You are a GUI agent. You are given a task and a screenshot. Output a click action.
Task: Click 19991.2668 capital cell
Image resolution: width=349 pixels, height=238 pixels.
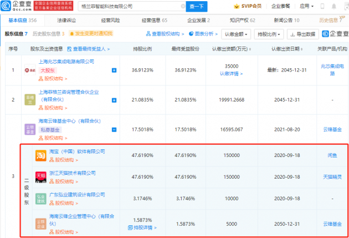[232, 100]
